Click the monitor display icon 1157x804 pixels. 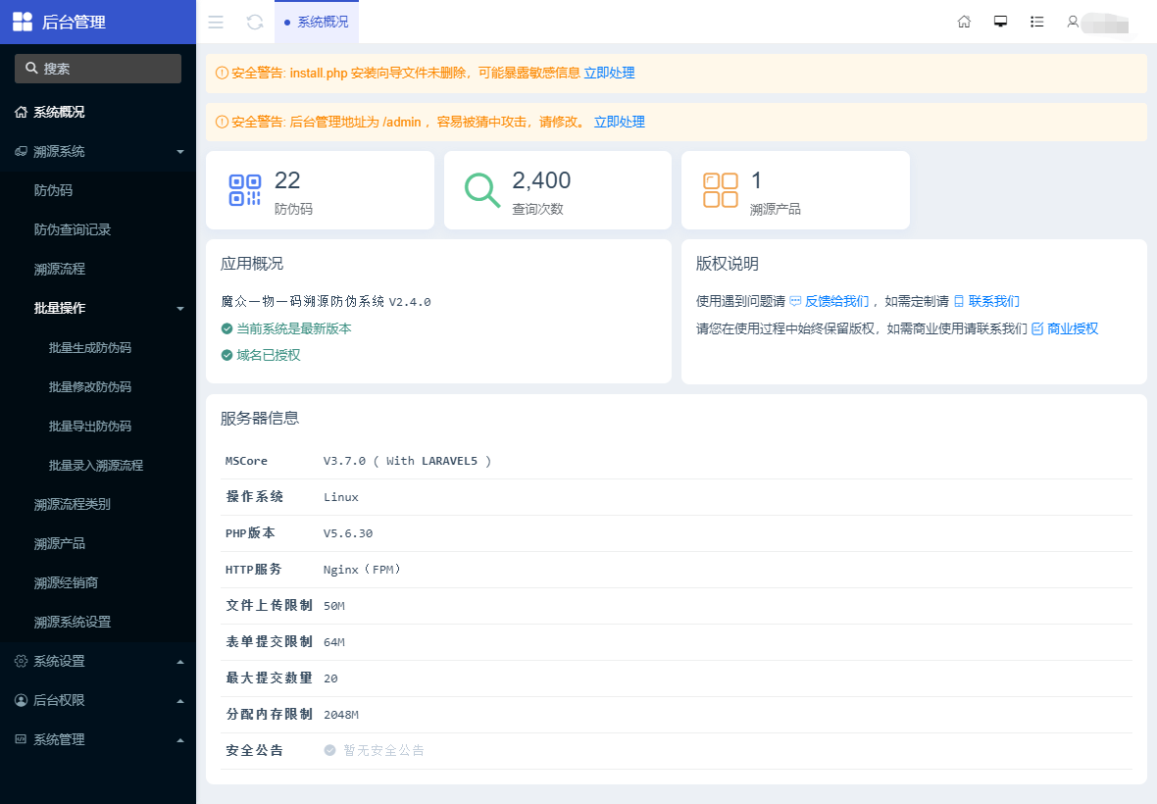coord(1000,22)
